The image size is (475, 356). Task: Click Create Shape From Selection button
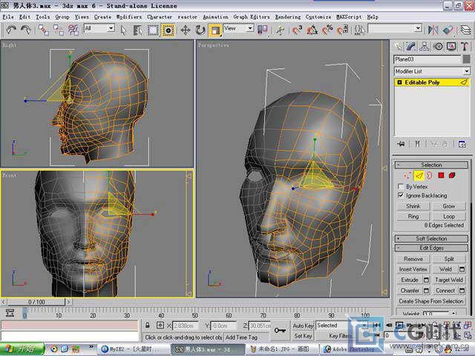[430, 301]
